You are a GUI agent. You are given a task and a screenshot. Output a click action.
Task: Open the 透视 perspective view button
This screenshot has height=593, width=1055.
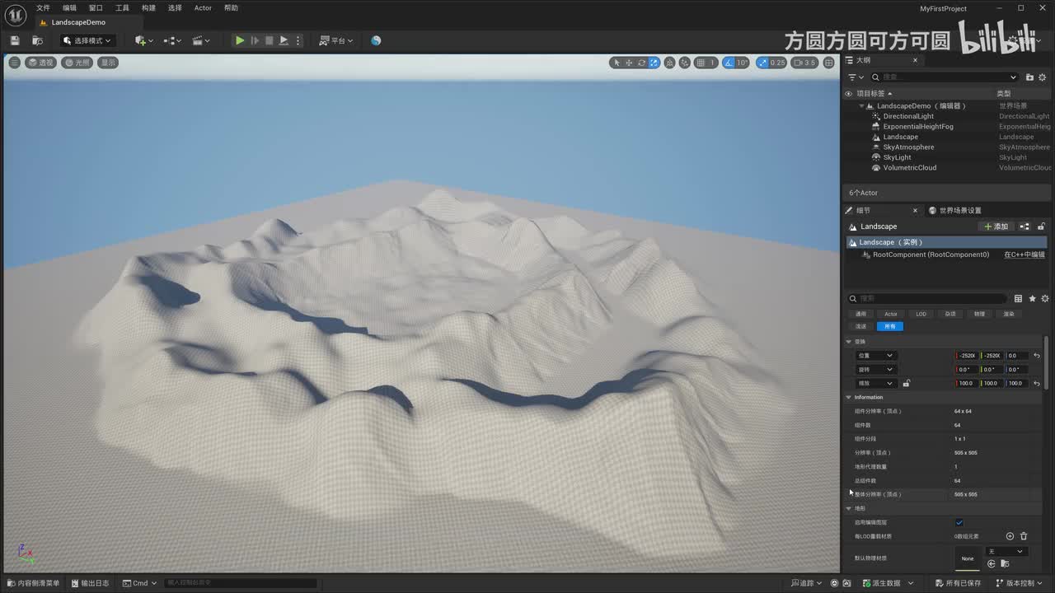pos(40,63)
